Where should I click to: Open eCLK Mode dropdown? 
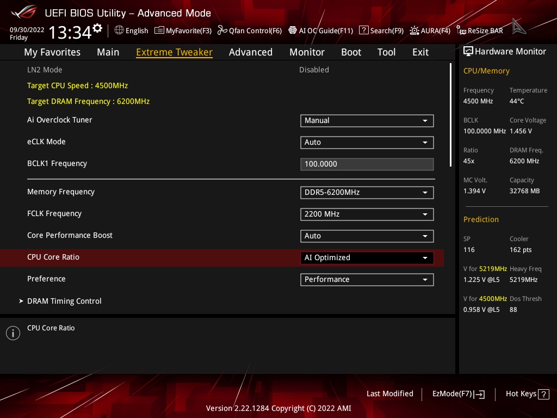tap(367, 143)
